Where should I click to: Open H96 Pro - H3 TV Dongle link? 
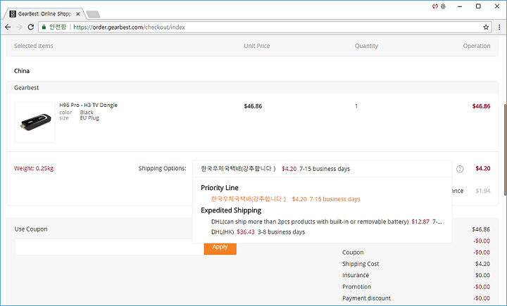(x=88, y=105)
